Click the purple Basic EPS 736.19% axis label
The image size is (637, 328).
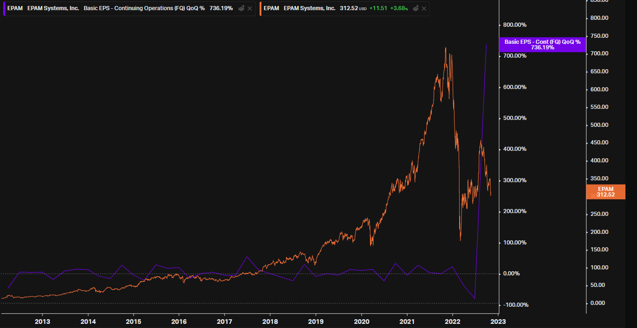[542, 44]
